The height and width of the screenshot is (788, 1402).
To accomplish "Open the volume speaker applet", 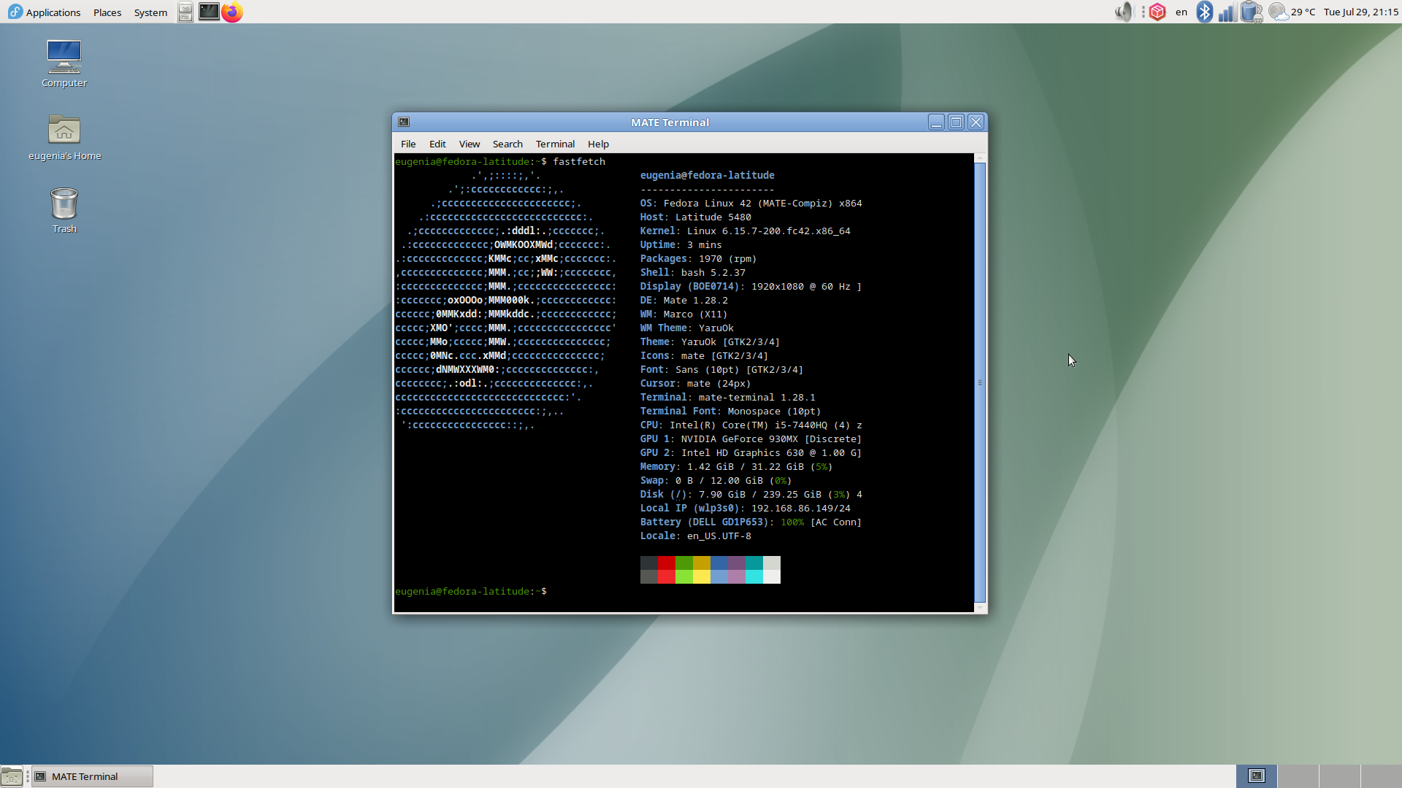I will [1124, 12].
